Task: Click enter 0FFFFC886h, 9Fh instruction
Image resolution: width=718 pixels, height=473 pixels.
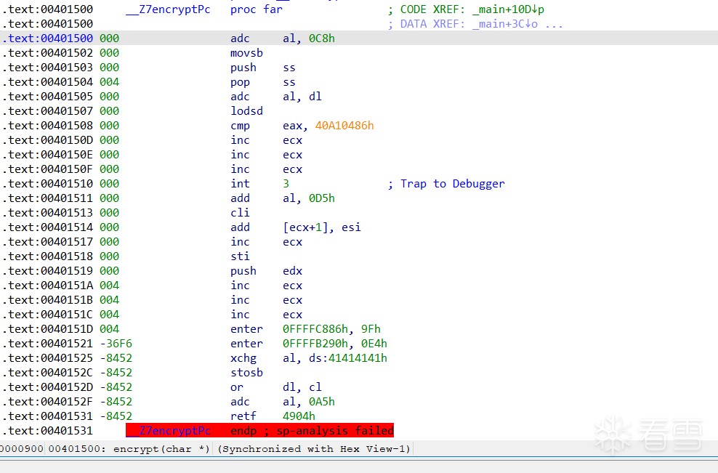Action: (305, 329)
